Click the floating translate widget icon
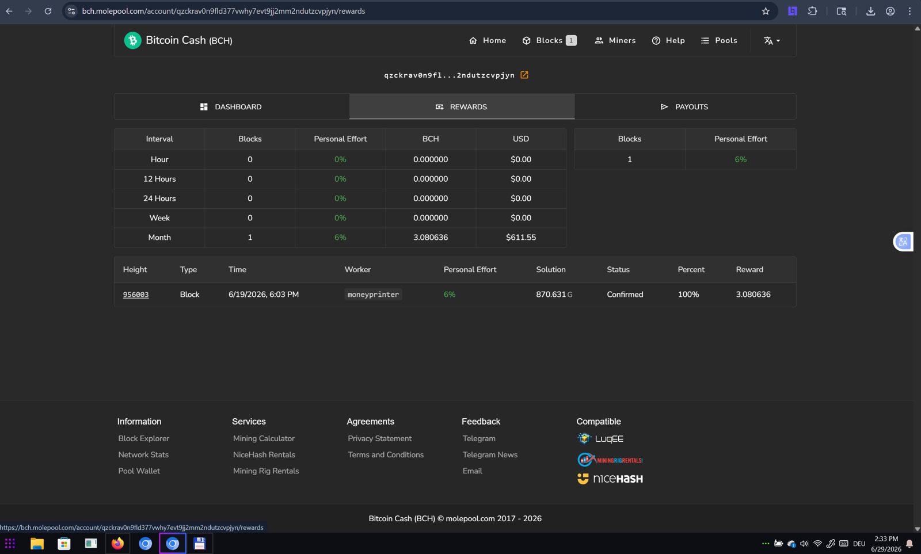Screen dimensions: 921x554 tap(903, 242)
